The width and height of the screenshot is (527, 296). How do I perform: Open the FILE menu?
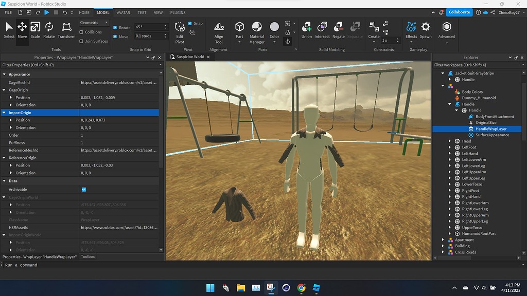click(x=8, y=12)
